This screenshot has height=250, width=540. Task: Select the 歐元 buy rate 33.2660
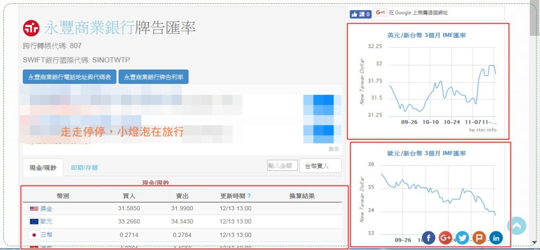pyautogui.click(x=129, y=222)
